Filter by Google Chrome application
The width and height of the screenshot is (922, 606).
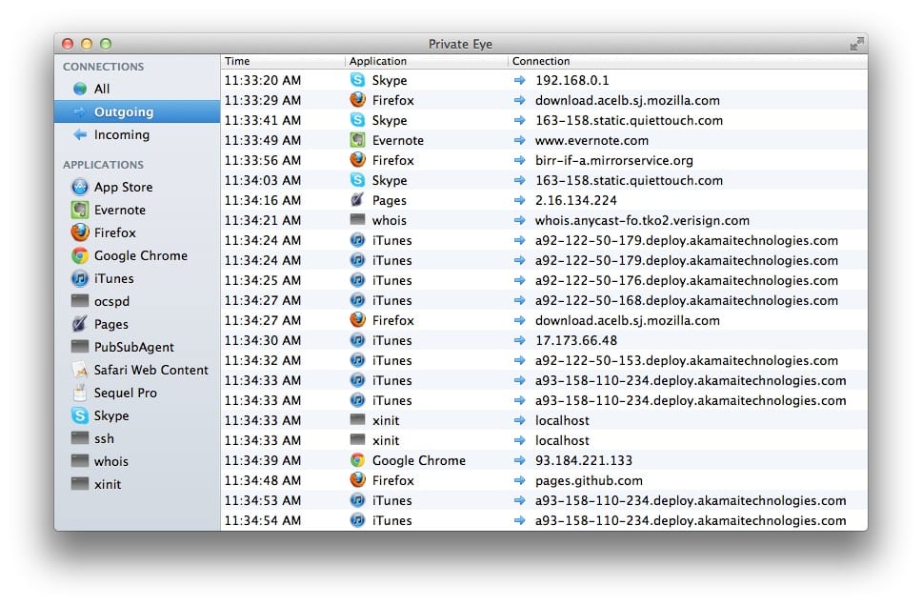click(137, 255)
